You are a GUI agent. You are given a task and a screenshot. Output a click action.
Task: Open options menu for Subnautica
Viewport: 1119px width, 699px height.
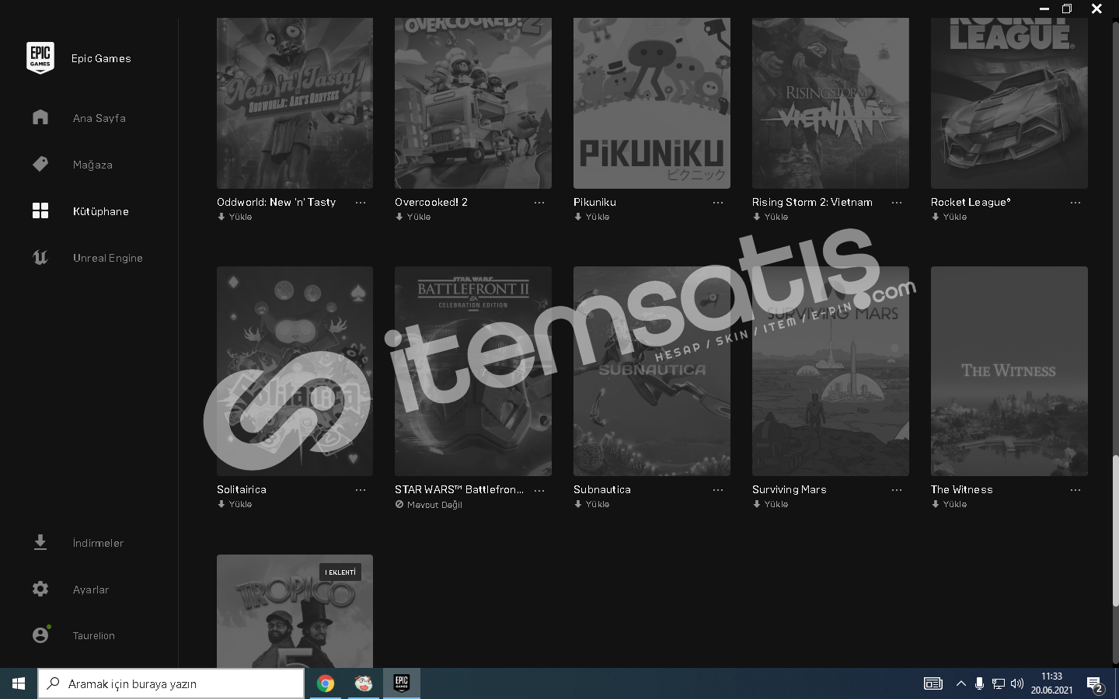[718, 490]
